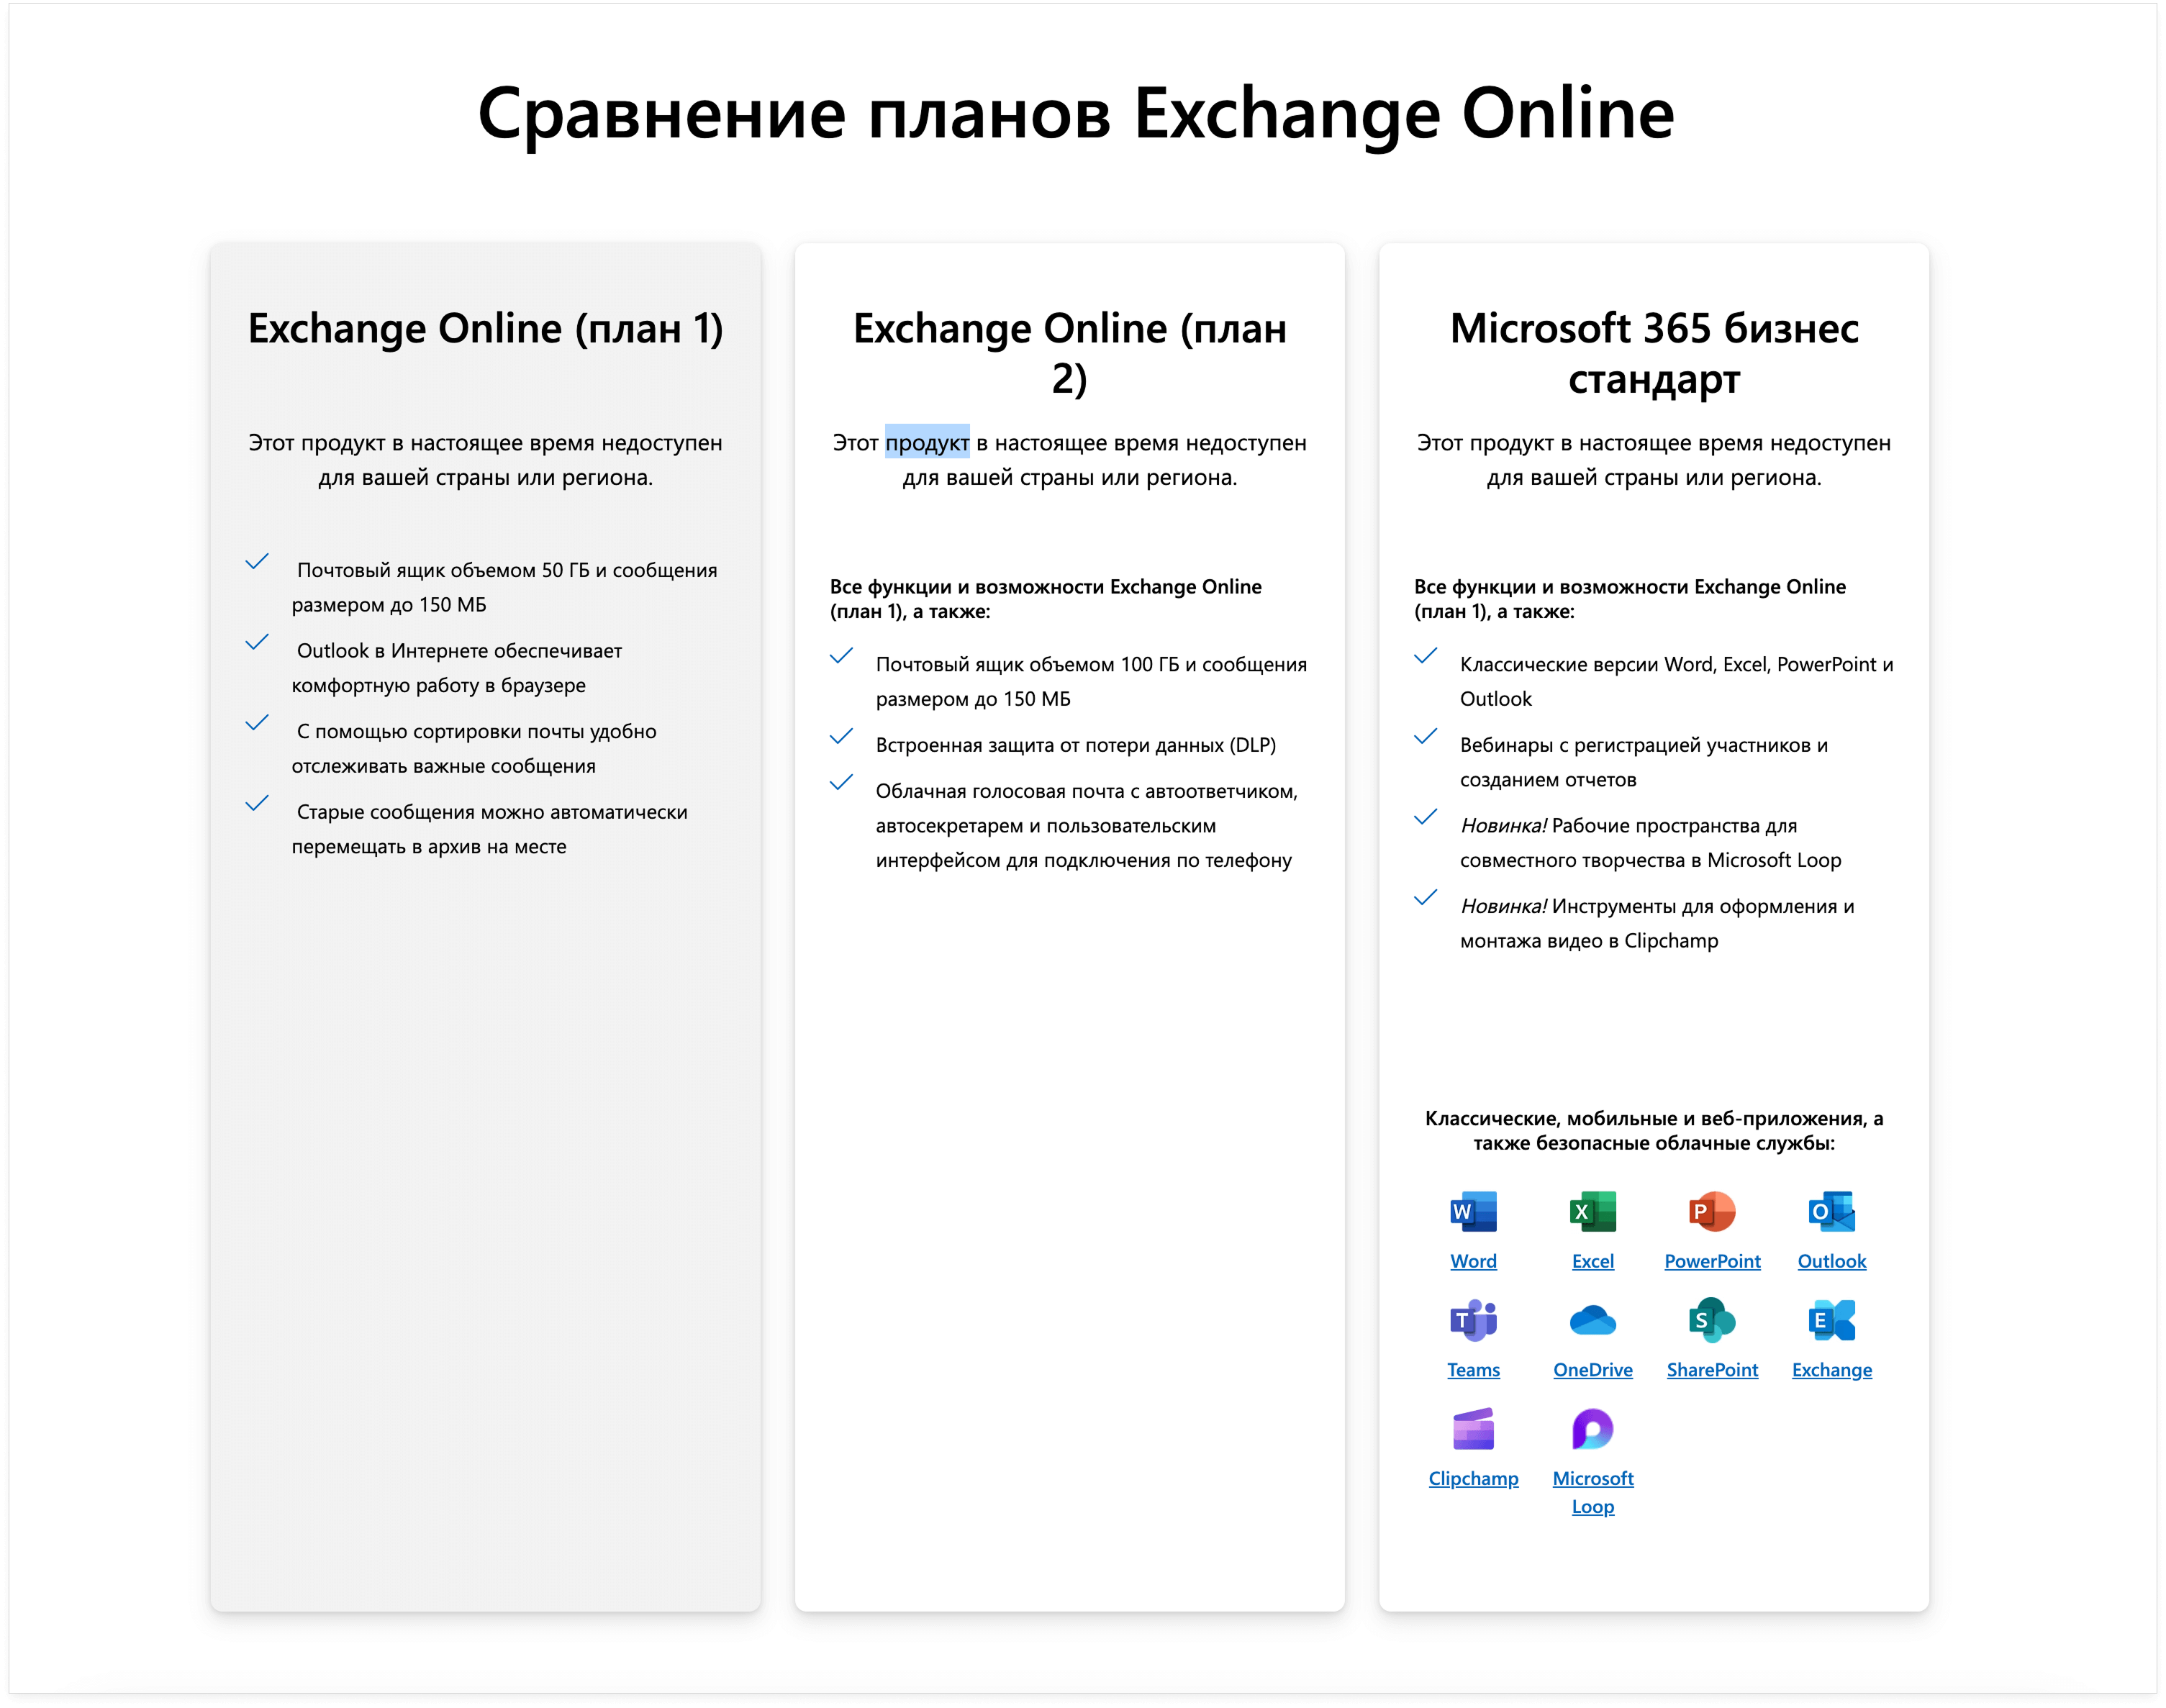This screenshot has width=2166, height=1708.
Task: Open the PowerPoint link
Action: (x=1712, y=1261)
